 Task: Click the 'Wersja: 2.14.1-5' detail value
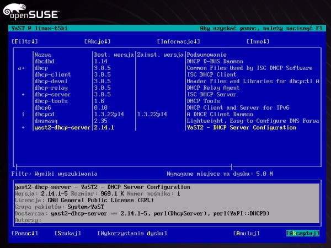[41, 193]
